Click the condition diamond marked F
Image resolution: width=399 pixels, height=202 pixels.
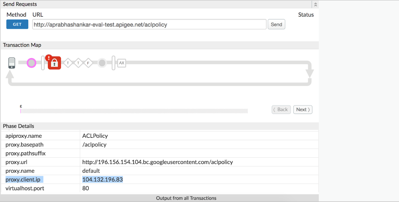pos(88,63)
